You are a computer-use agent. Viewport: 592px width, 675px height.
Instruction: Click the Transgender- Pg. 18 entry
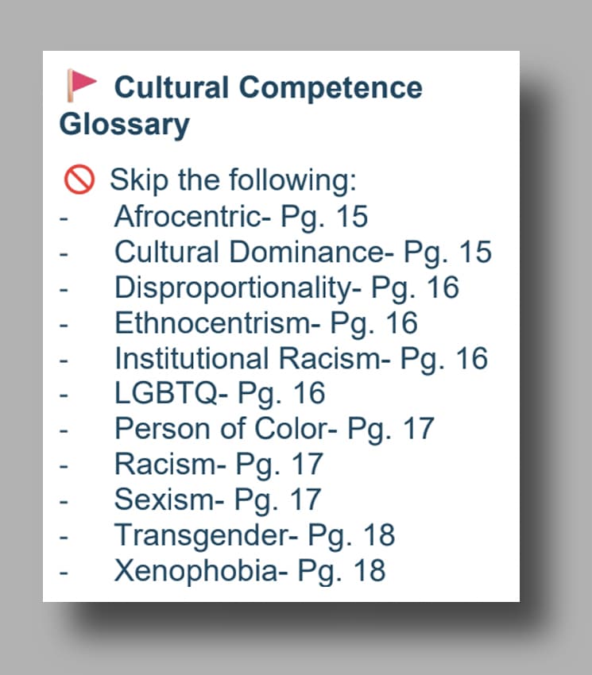click(254, 535)
